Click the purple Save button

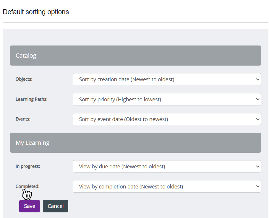click(x=30, y=206)
